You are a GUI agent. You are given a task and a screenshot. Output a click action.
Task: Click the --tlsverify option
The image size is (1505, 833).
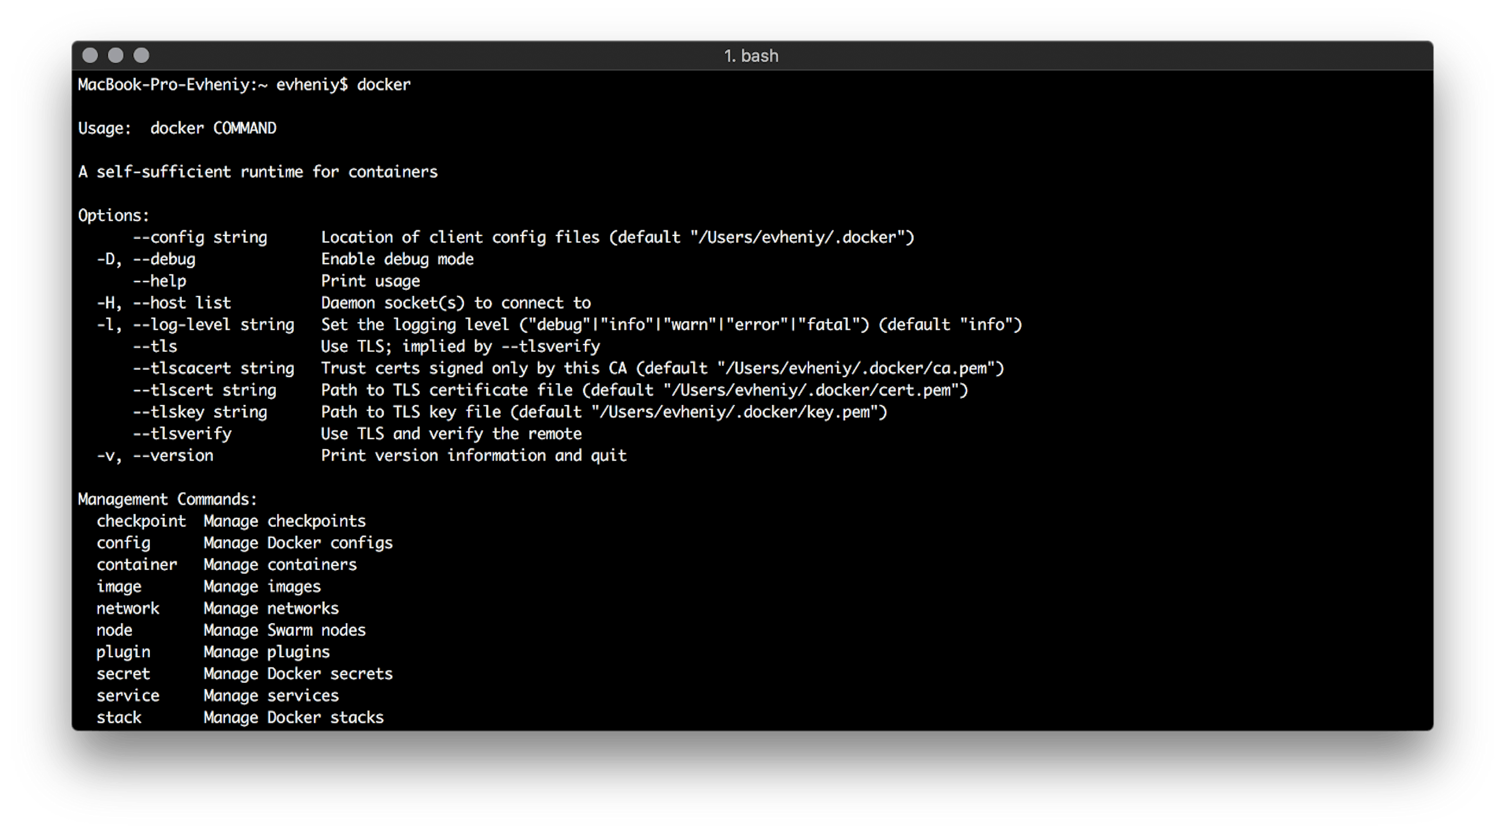(x=182, y=433)
